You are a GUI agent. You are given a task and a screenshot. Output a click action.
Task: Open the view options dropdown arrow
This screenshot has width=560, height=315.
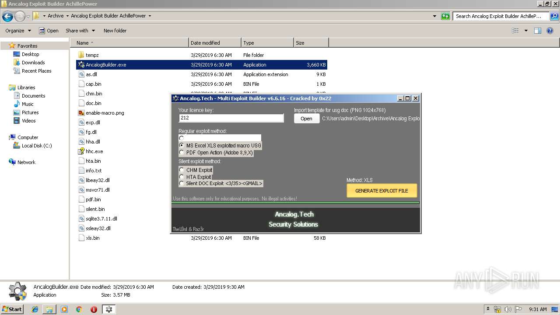point(526,31)
